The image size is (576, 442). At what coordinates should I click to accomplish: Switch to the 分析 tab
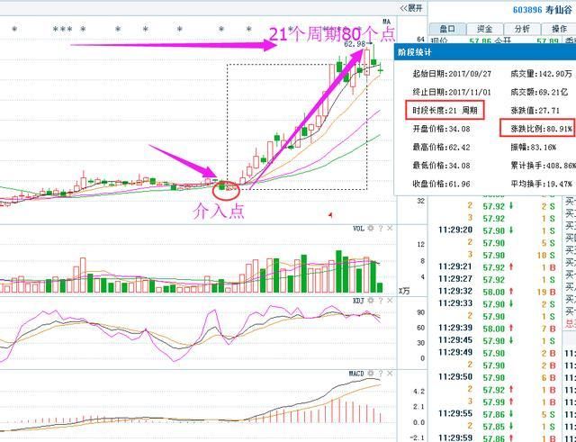(x=522, y=29)
